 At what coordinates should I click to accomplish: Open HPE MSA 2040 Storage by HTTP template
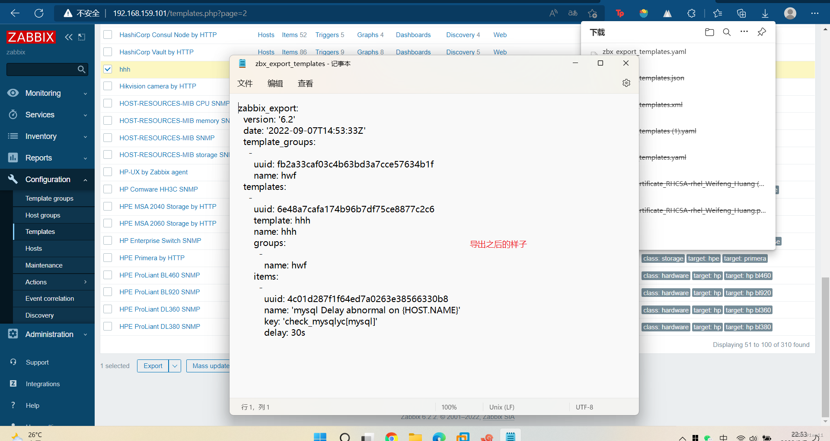point(168,206)
